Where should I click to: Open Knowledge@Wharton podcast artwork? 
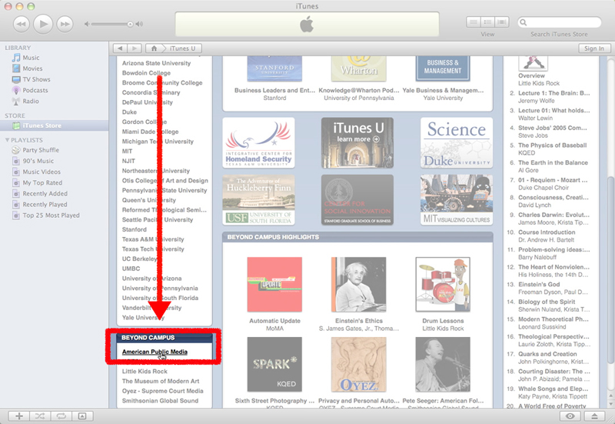click(x=358, y=68)
